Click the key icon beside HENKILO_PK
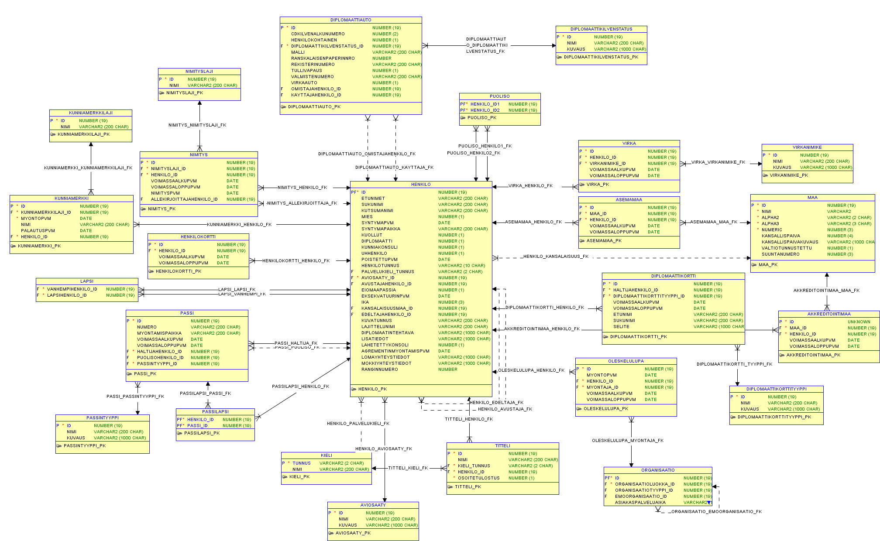880x541 pixels. pyautogui.click(x=354, y=389)
